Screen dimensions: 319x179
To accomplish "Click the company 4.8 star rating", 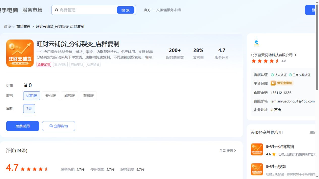I will 265,61.
